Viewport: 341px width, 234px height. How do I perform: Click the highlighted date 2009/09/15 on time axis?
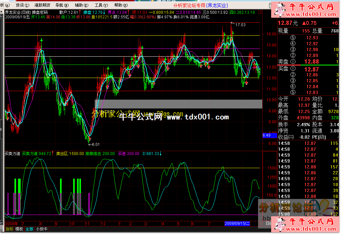(237, 223)
